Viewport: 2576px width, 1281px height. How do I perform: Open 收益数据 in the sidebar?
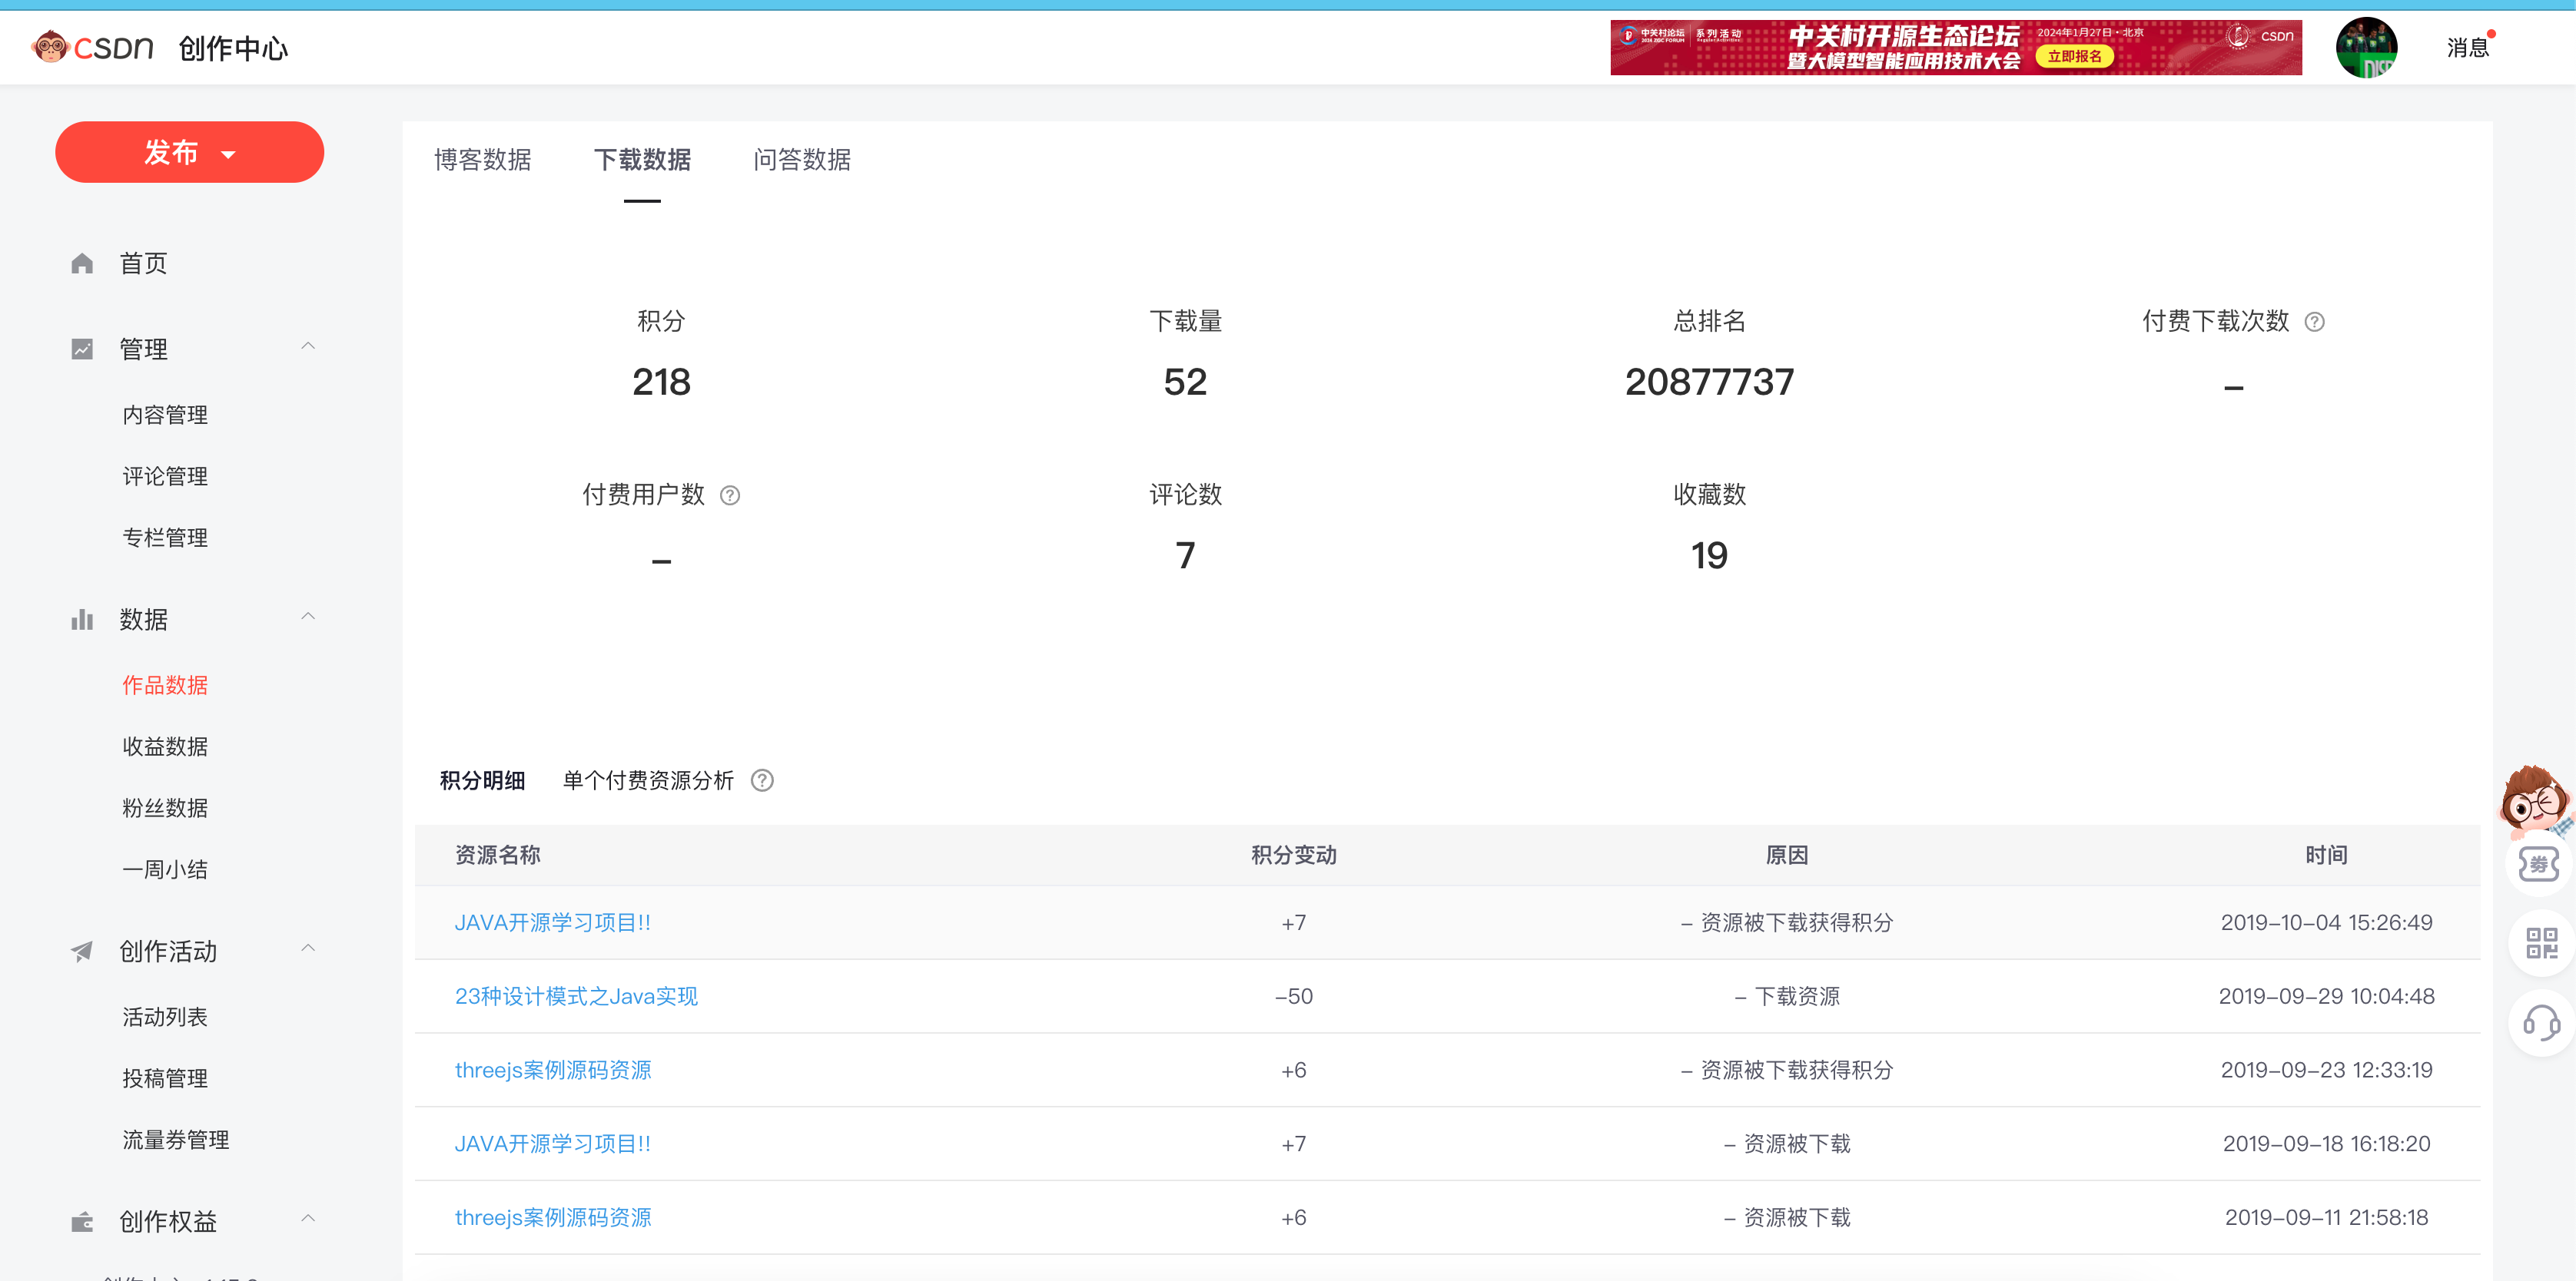(x=165, y=746)
